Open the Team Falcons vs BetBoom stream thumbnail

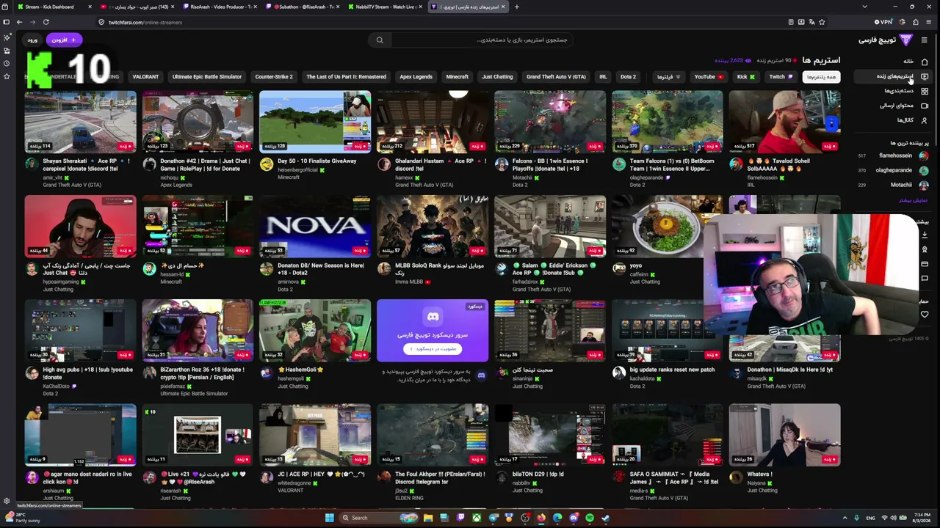coord(667,122)
